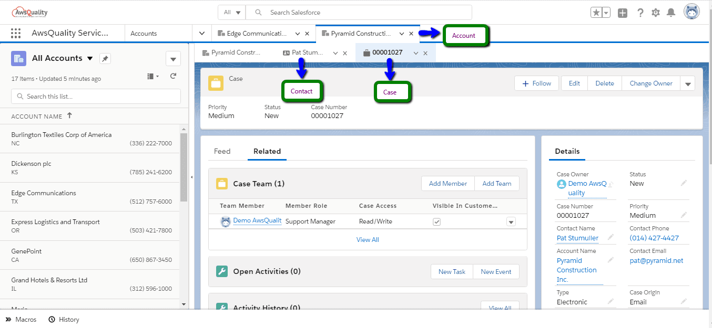Switch to the Feed tab
The width and height of the screenshot is (712, 328).
pyautogui.click(x=222, y=151)
